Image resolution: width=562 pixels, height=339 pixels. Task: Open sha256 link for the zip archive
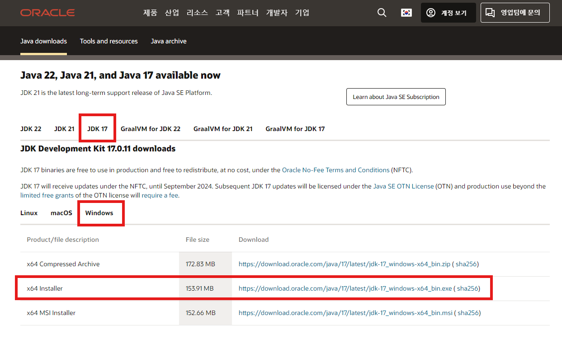click(466, 264)
